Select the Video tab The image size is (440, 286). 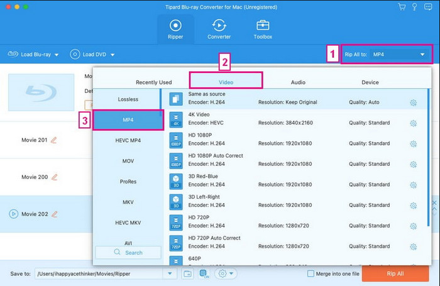[226, 82]
